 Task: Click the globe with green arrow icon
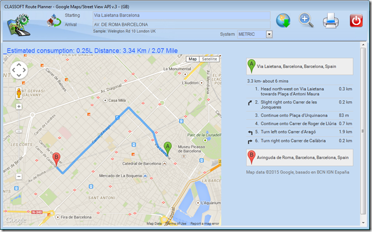(283, 20)
